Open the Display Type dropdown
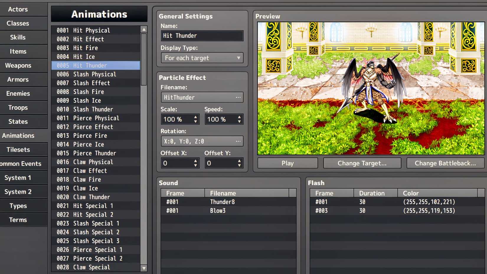This screenshot has height=274, width=487. click(238, 58)
